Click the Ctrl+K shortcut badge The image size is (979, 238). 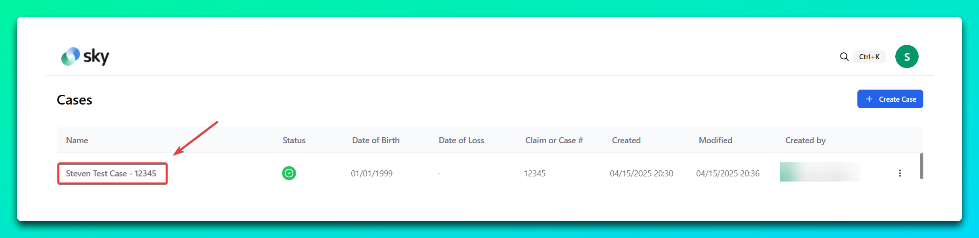[x=869, y=57]
